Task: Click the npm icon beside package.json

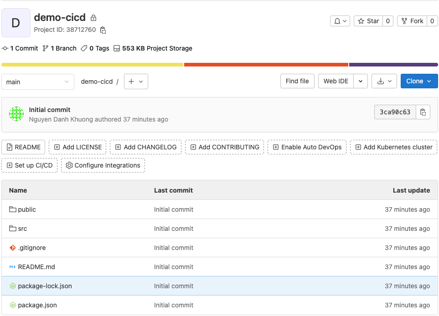Action: point(13,305)
